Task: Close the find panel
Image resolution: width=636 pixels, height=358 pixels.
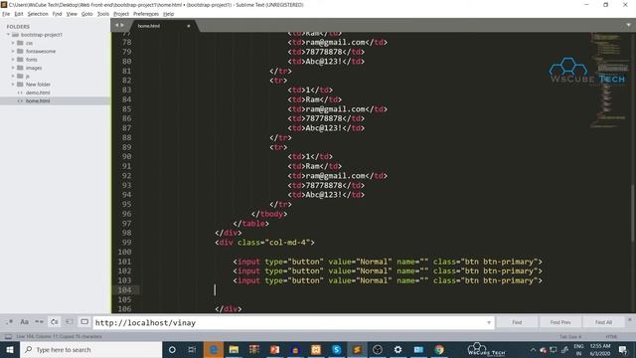Action: (629, 320)
